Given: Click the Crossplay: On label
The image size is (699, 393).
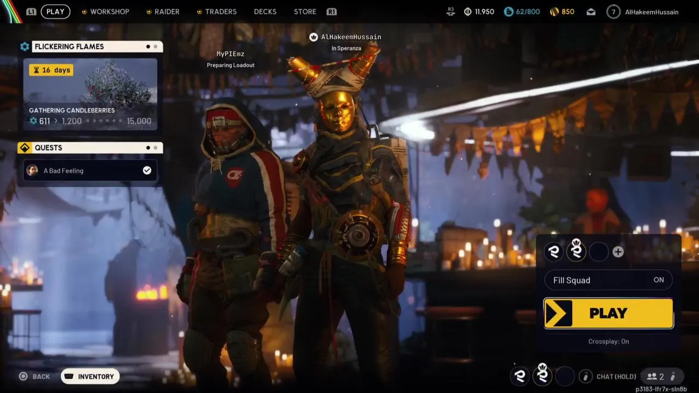Looking at the screenshot, I should pos(608,341).
